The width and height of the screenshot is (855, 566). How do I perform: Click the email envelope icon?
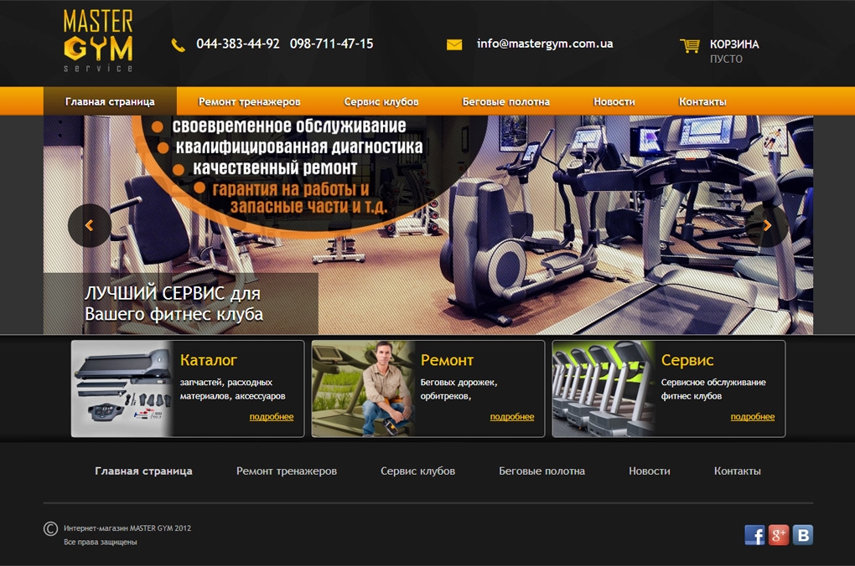pos(454,45)
